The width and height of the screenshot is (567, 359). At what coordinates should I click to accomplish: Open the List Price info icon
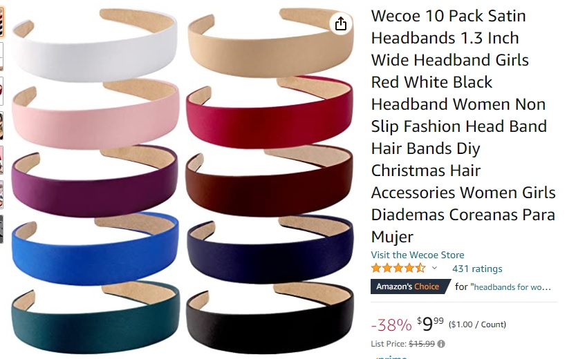[440, 344]
